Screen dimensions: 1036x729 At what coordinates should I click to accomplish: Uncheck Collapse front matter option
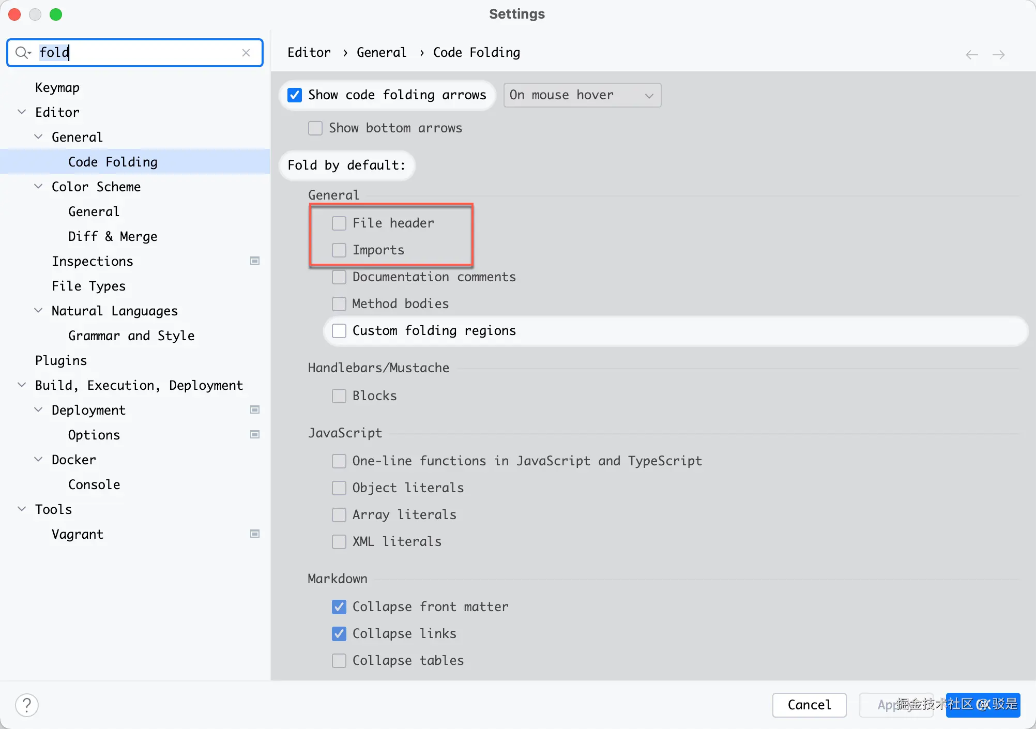339,607
